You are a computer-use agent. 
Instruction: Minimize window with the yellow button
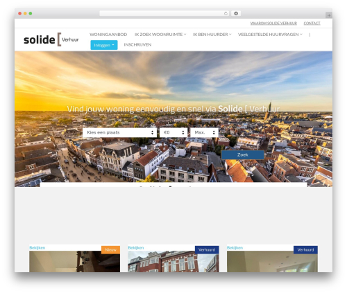[x=25, y=14]
